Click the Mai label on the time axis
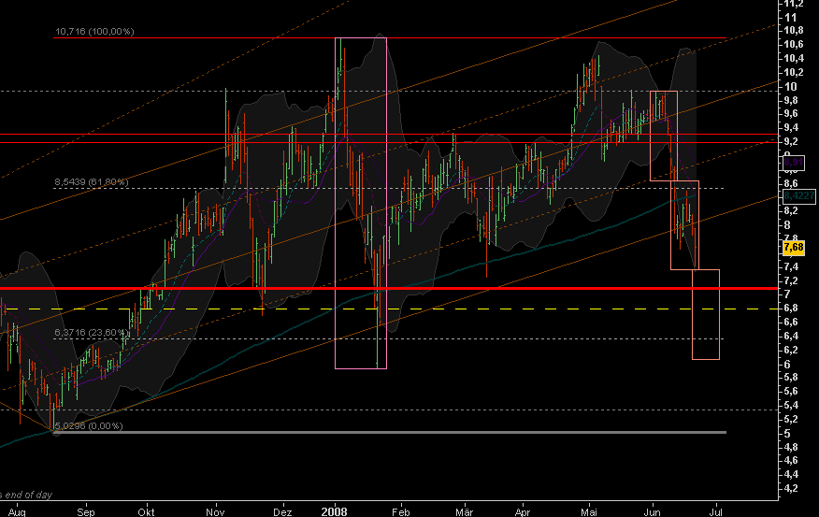This screenshot has width=819, height=517. [589, 511]
